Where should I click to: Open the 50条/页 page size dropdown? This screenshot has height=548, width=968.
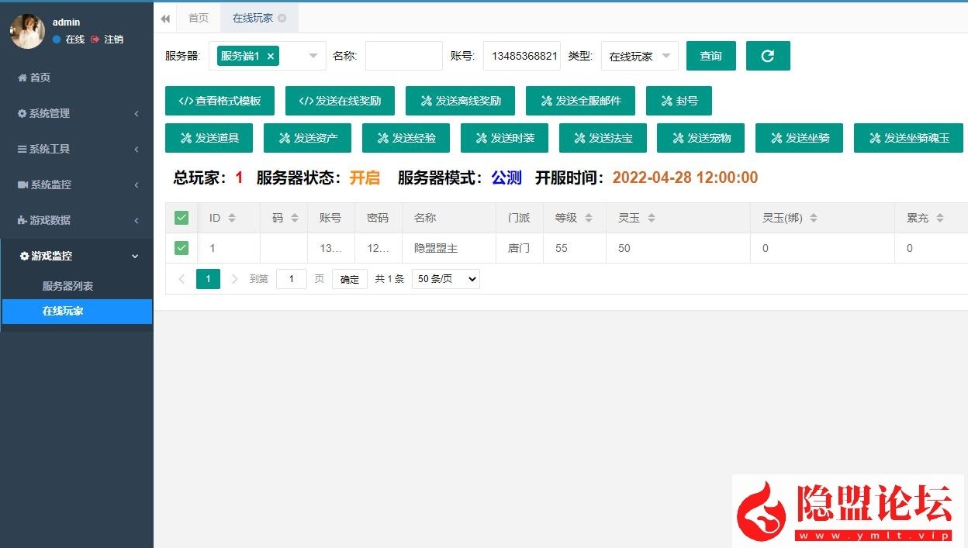coord(445,278)
